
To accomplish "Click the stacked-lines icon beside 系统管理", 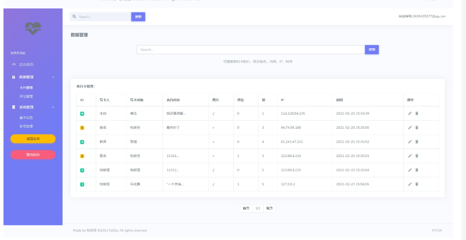I will [x=13, y=107].
